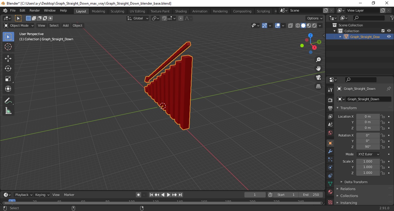This screenshot has height=211, width=394.
Task: Play the animation forward
Action: (169, 195)
